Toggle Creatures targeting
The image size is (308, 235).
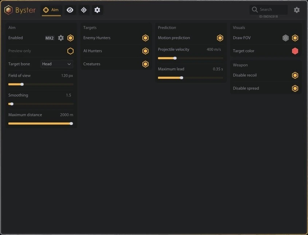coord(145,64)
